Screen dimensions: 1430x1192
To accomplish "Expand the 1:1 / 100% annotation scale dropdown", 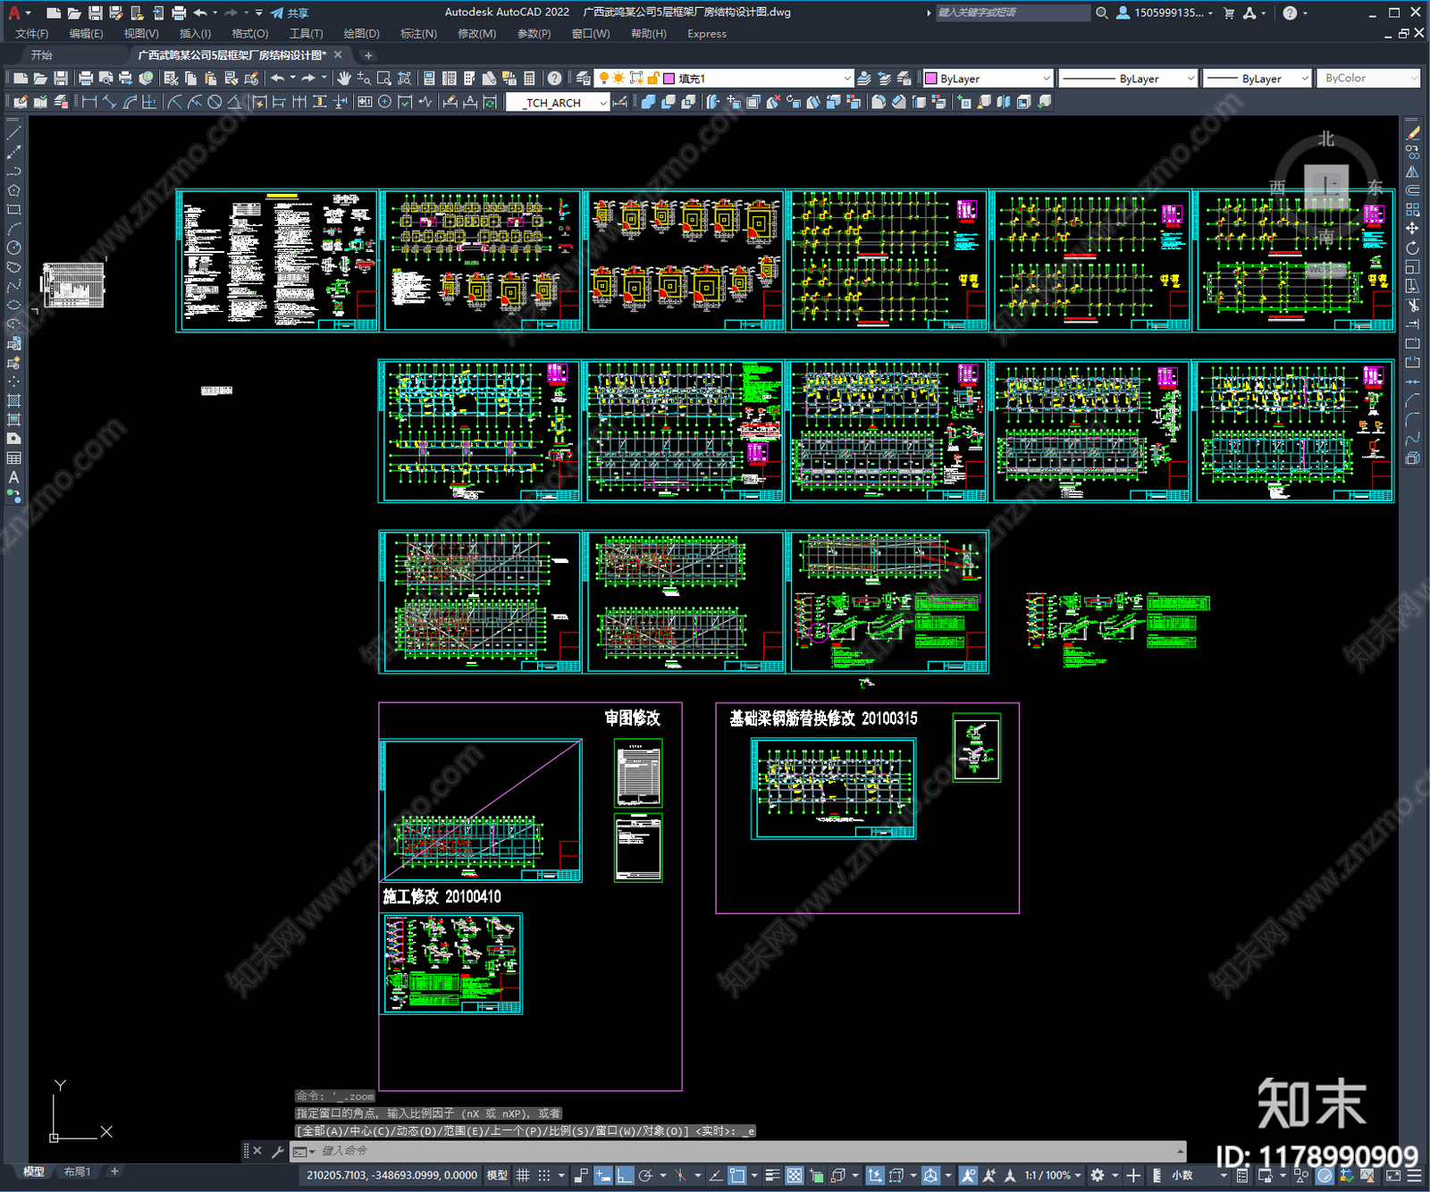I will point(1053,1175).
